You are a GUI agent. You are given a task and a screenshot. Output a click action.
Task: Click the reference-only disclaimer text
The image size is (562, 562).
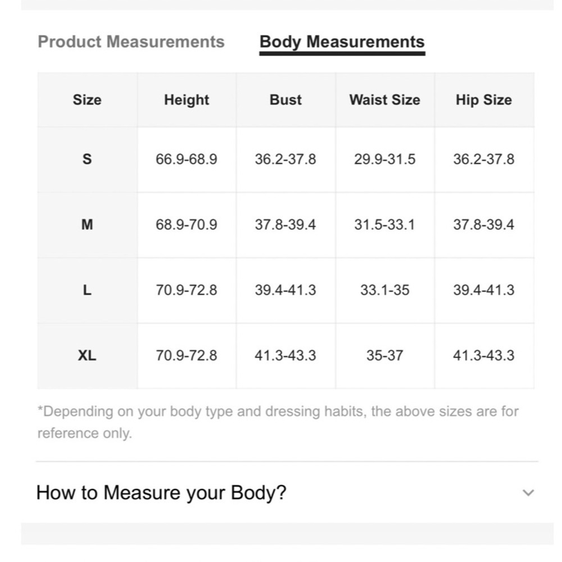point(278,422)
